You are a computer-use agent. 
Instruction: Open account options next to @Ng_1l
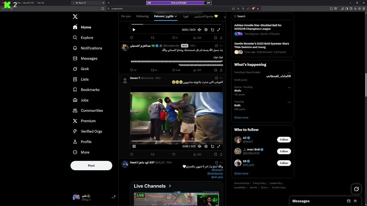coord(113,197)
